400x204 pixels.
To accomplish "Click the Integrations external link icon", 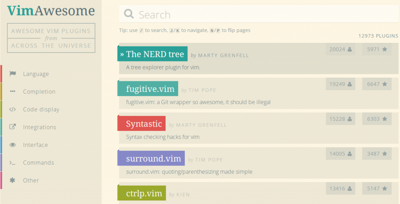I will tap(12, 127).
